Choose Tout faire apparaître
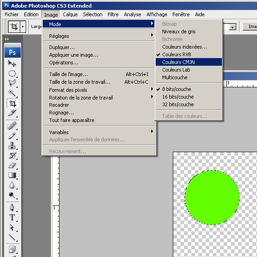 pos(99,120)
